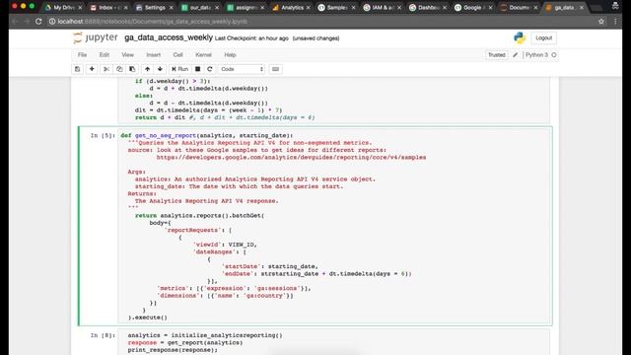Close the Analytics browser tab
Viewport: 631px width, 355px height.
pos(309,8)
